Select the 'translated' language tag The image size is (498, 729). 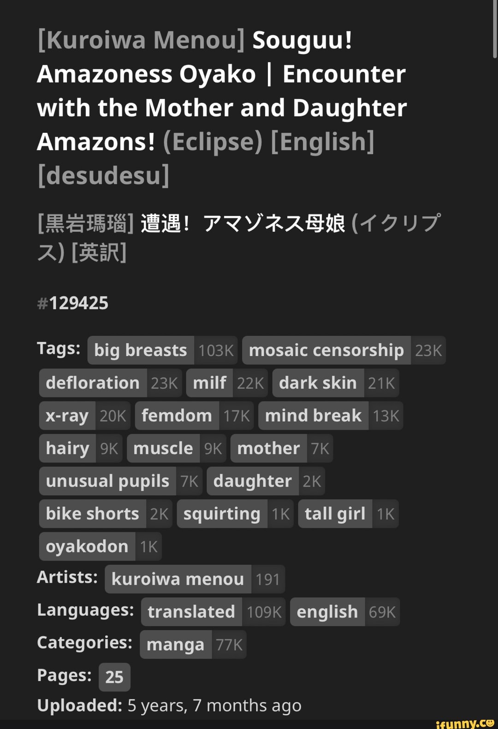tap(191, 612)
